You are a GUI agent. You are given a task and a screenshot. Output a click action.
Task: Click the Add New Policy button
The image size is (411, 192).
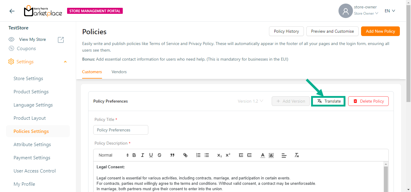[380, 31]
